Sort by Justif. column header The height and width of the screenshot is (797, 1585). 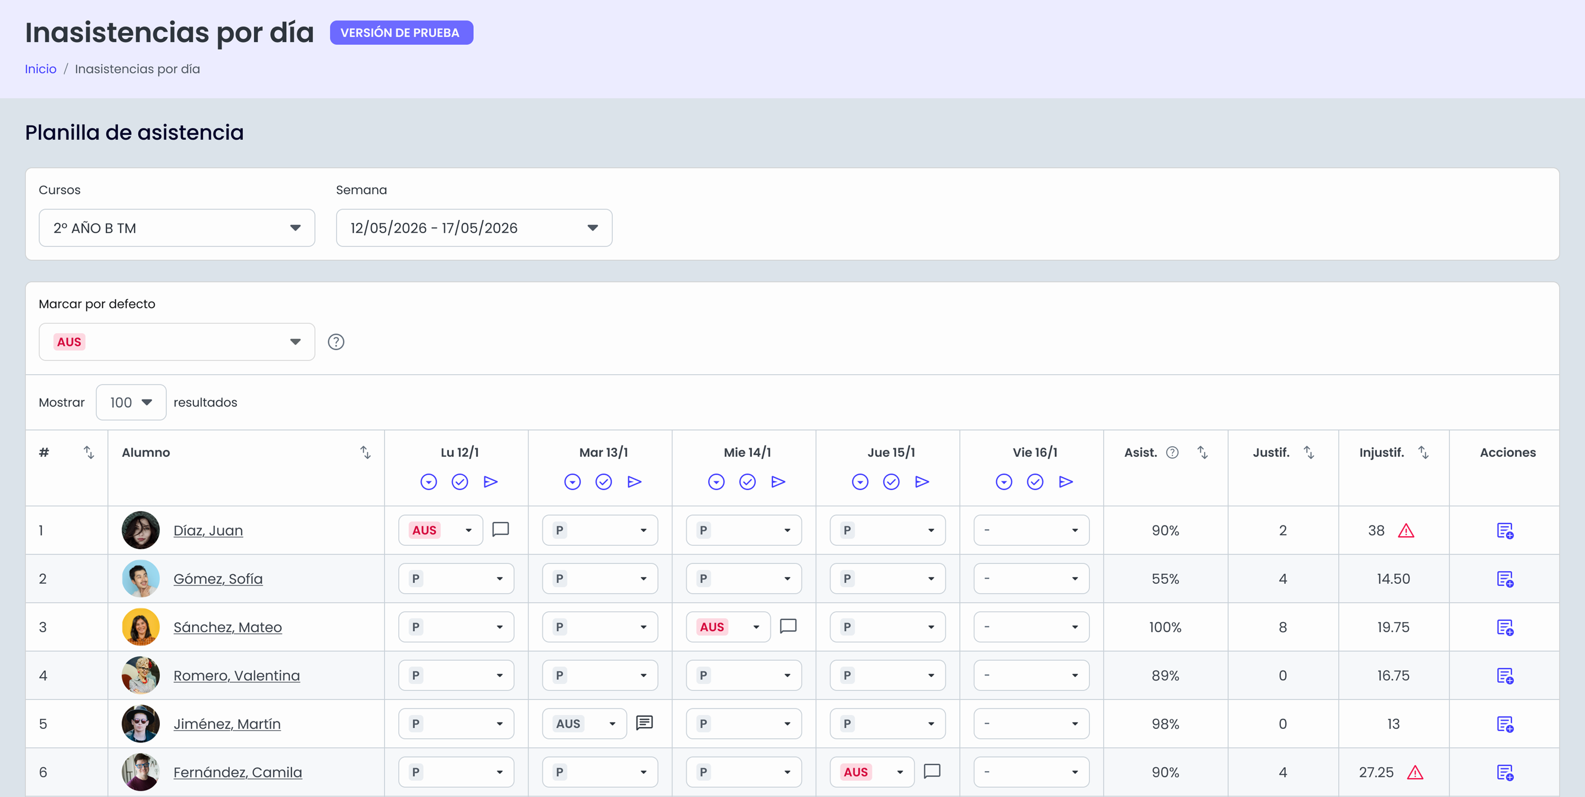pyautogui.click(x=1309, y=452)
